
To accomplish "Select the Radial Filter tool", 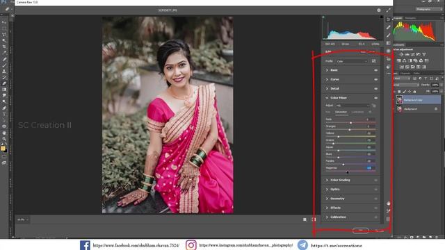I will coord(388,51).
